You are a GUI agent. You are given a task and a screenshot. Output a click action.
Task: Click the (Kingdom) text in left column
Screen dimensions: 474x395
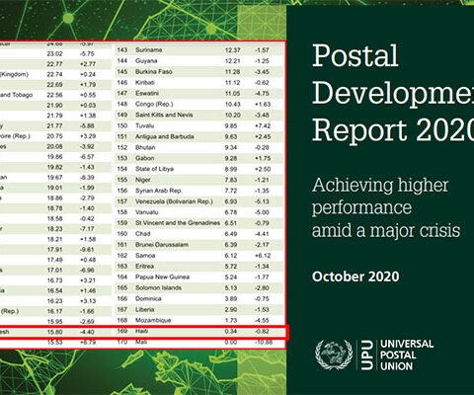pos(14,74)
